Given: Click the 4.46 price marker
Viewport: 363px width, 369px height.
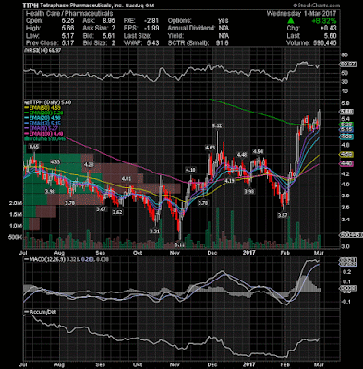Looking at the screenshot, I should tap(242, 155).
